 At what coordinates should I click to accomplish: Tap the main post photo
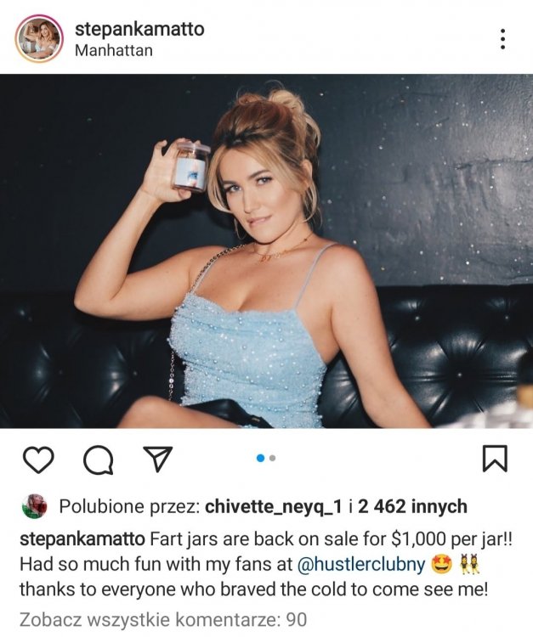coord(267,251)
